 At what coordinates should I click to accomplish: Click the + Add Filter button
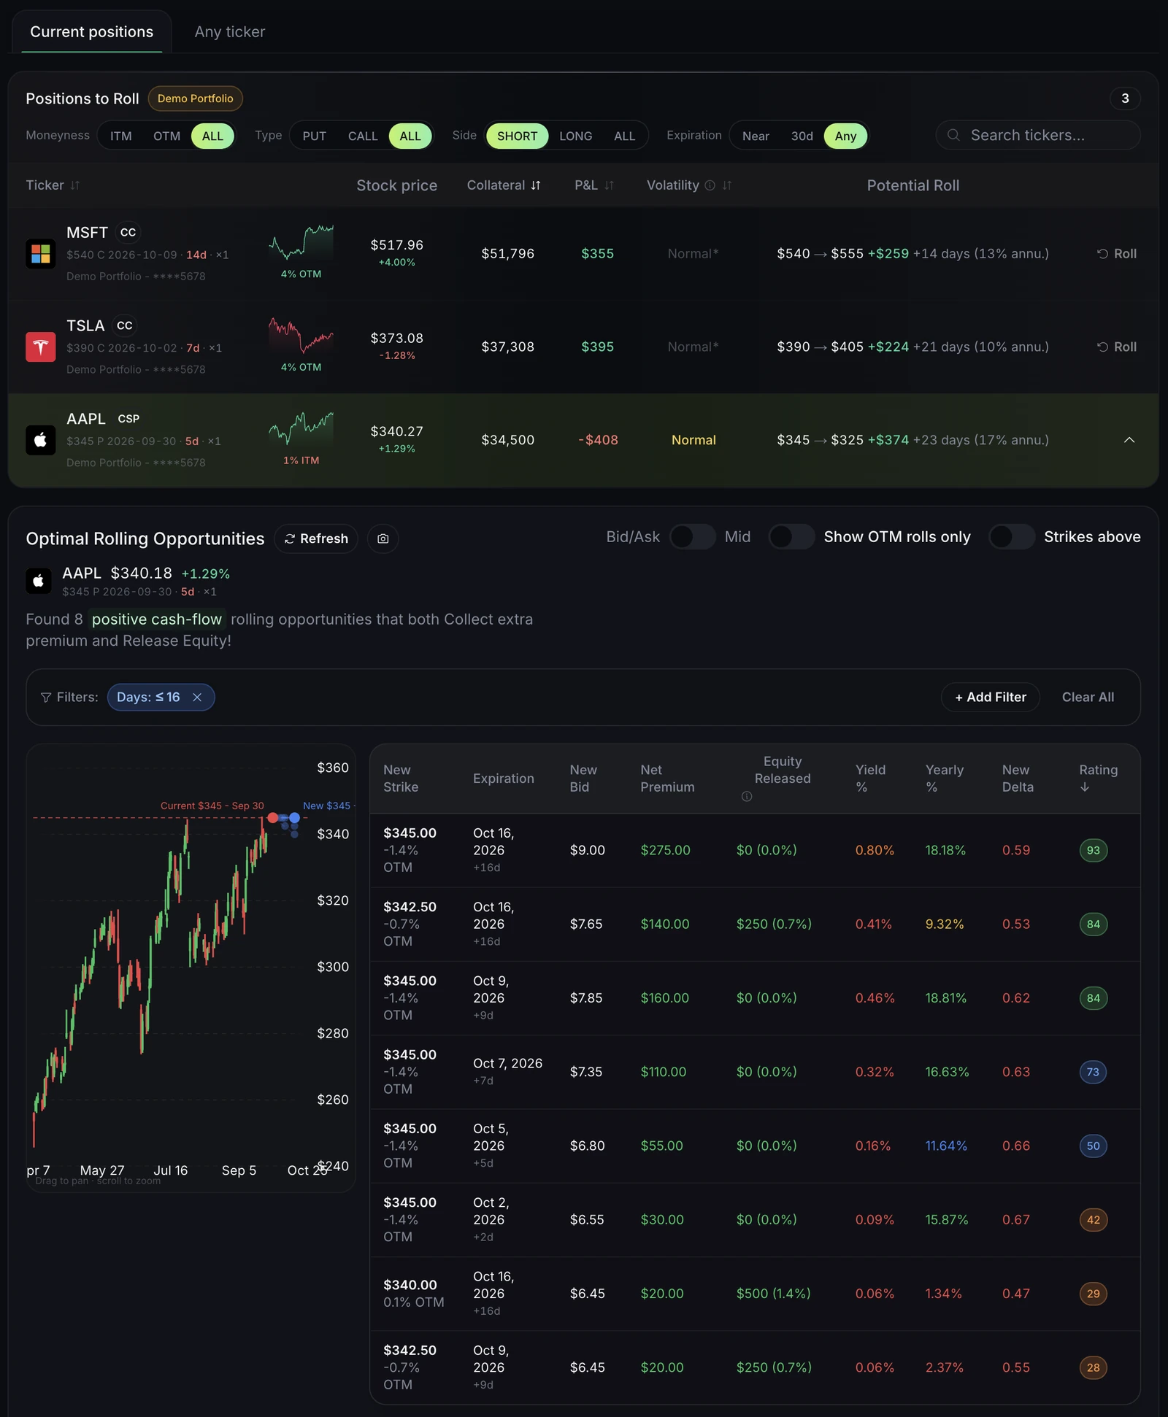coord(991,697)
